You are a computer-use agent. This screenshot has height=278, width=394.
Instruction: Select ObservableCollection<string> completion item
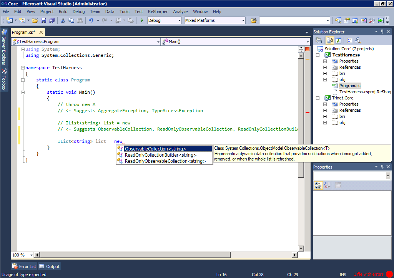(165, 149)
